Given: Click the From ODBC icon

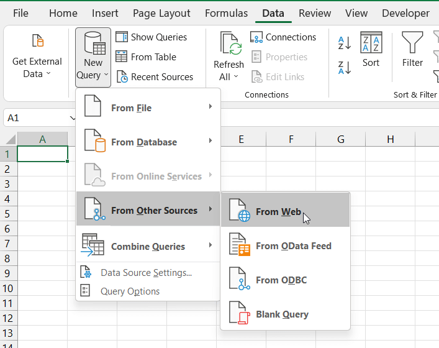Looking at the screenshot, I should tap(240, 278).
